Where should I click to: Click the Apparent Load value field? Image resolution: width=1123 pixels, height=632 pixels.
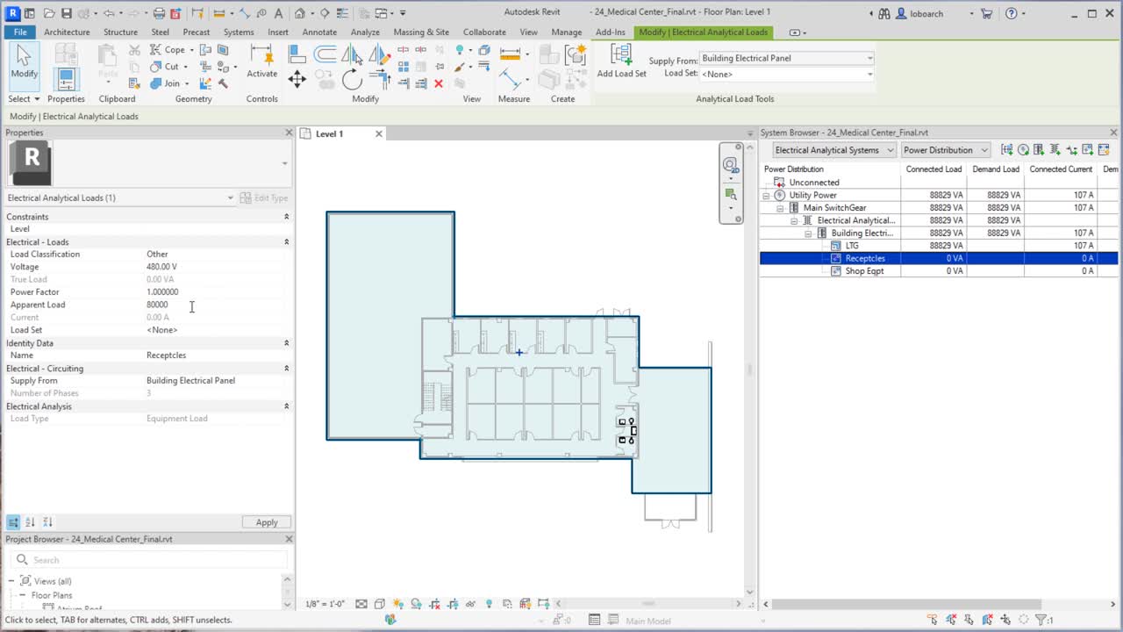click(x=216, y=305)
